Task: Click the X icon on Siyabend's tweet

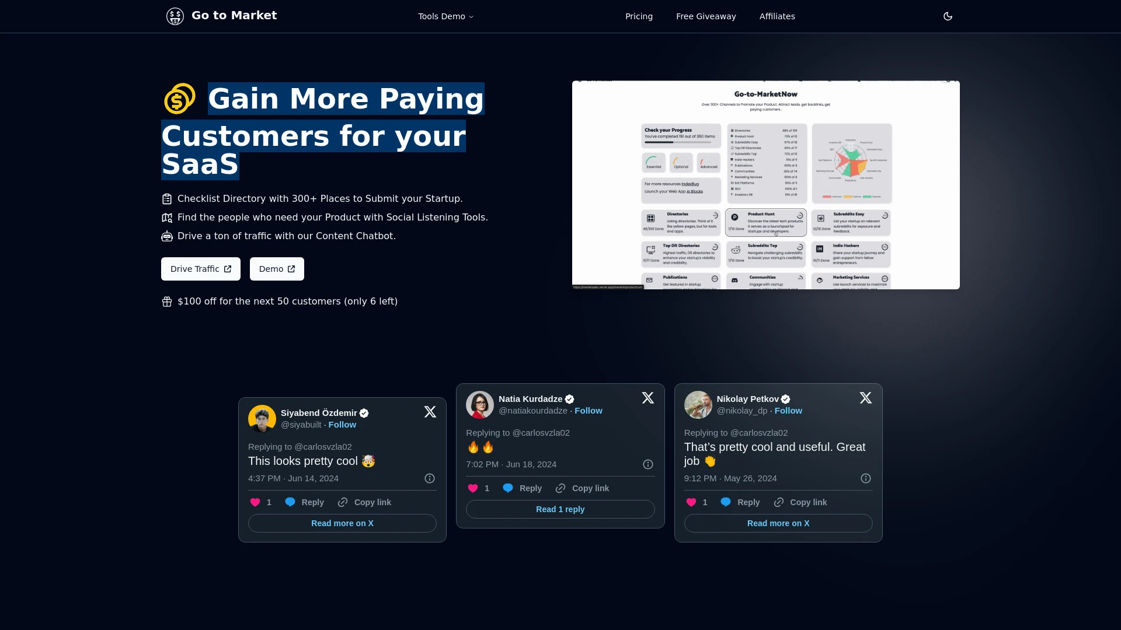Action: (x=430, y=411)
